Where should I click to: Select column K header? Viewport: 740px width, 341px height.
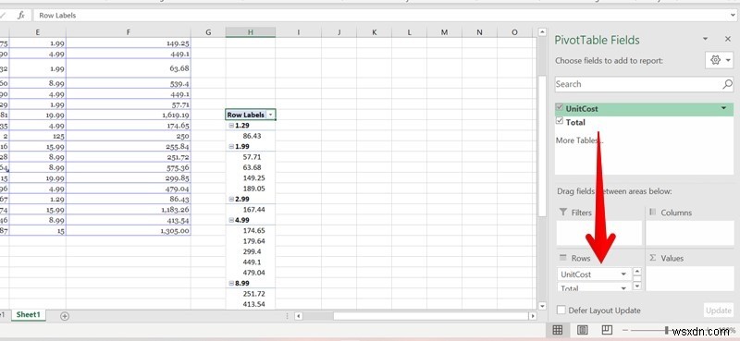(x=375, y=32)
